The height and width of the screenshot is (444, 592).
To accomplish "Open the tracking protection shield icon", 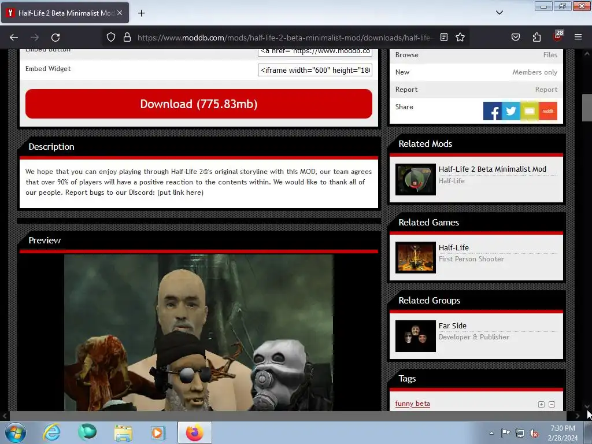I will click(x=110, y=38).
